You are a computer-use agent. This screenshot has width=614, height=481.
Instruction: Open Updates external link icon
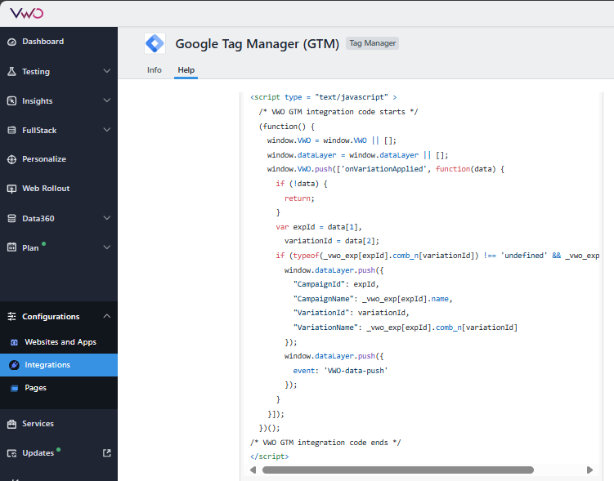pyautogui.click(x=107, y=453)
